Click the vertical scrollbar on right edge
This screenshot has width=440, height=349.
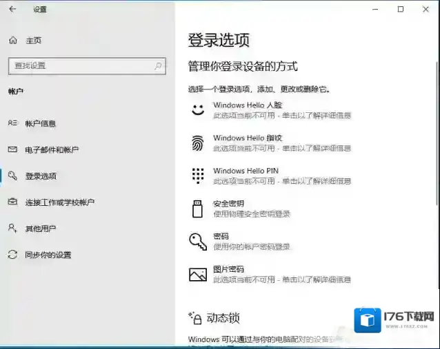437,134
